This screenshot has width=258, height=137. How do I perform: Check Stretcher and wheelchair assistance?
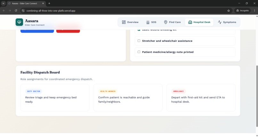click(x=139, y=41)
